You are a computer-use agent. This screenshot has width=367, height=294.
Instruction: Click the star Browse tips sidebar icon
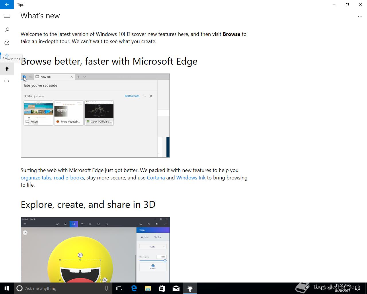point(7,55)
